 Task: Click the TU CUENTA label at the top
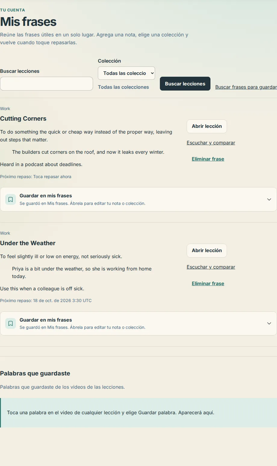[x=12, y=10]
